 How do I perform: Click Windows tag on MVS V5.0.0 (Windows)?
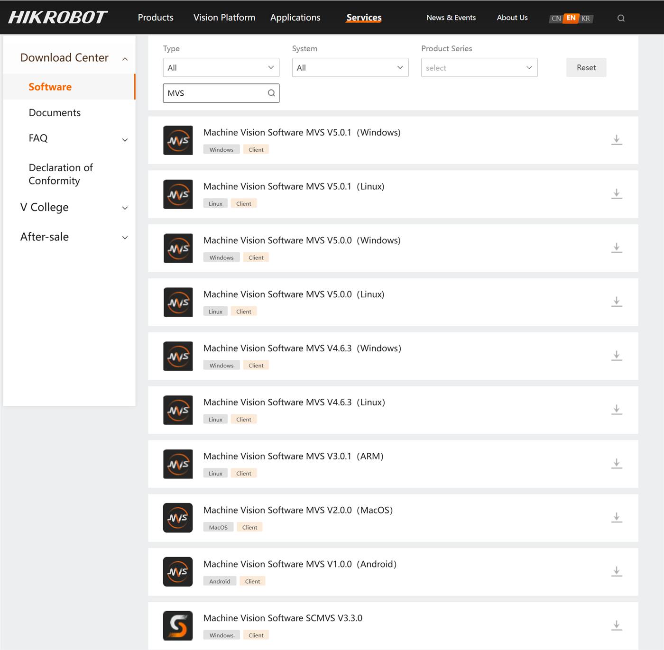[x=221, y=257]
